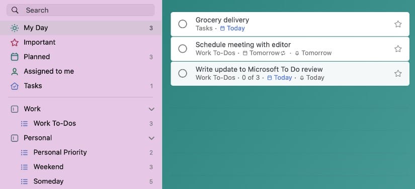
Task: Star the Grocery delivery task
Action: tap(398, 24)
